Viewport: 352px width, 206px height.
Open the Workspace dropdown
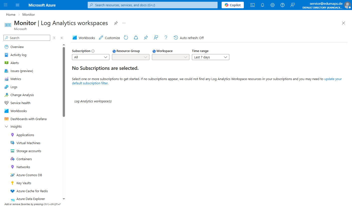pyautogui.click(x=171, y=57)
